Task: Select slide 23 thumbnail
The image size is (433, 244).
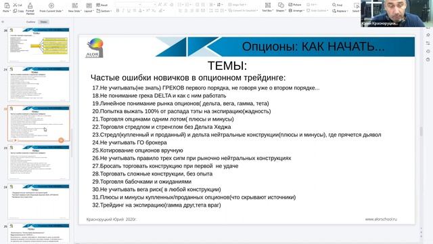Action: point(39,163)
